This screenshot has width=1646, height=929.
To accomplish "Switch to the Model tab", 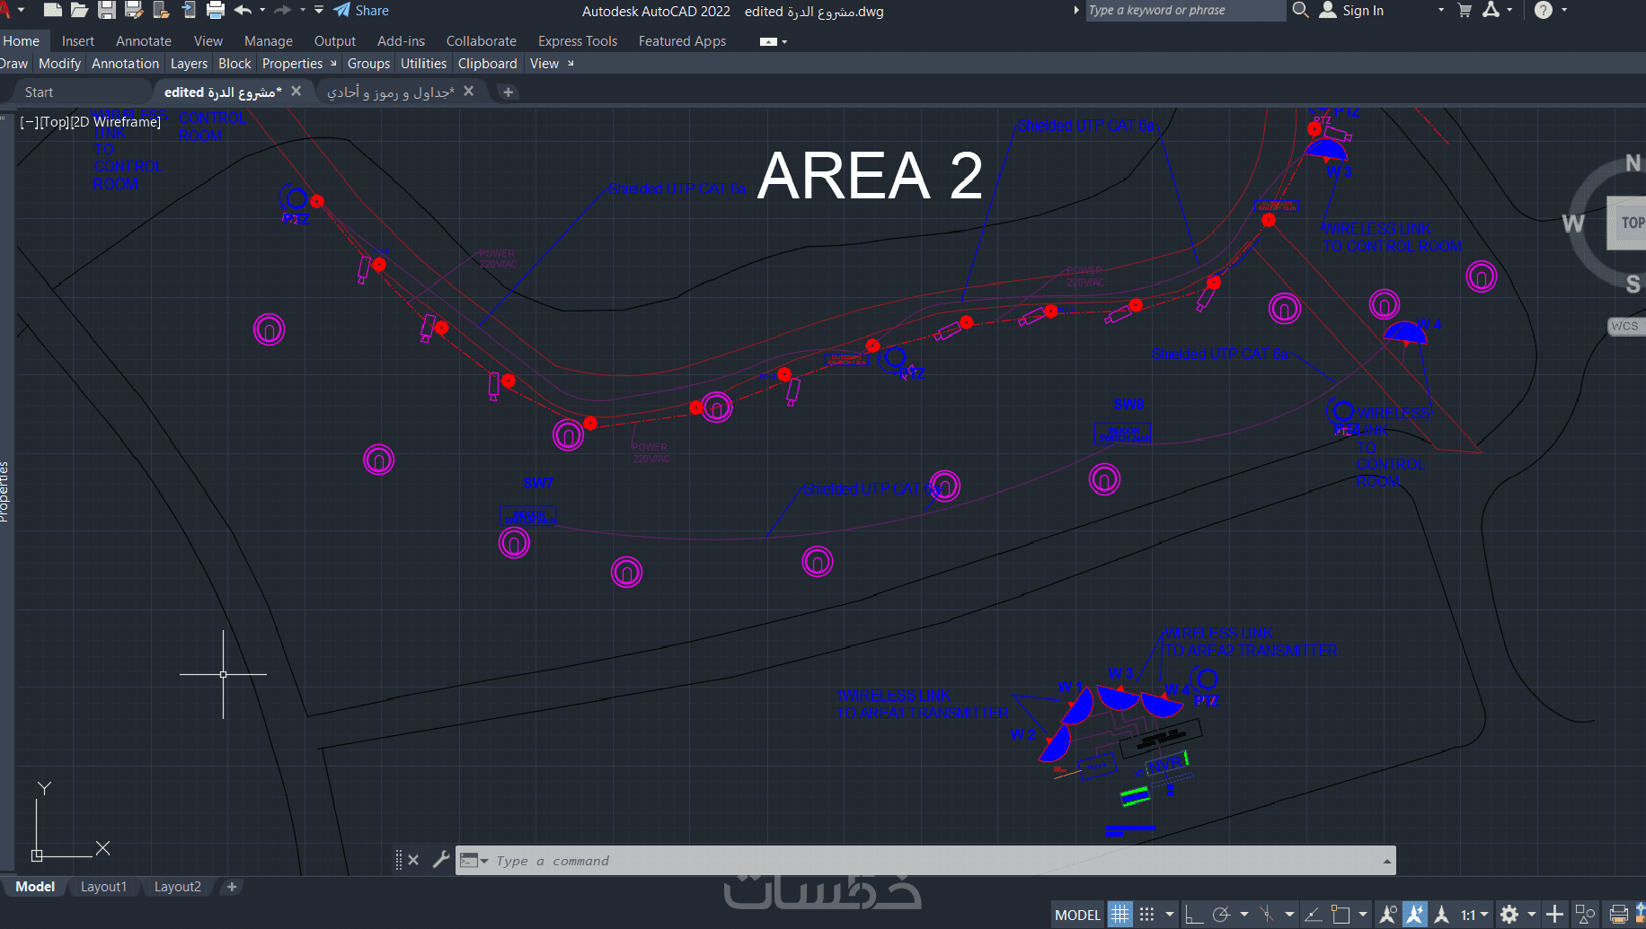I will point(35,887).
